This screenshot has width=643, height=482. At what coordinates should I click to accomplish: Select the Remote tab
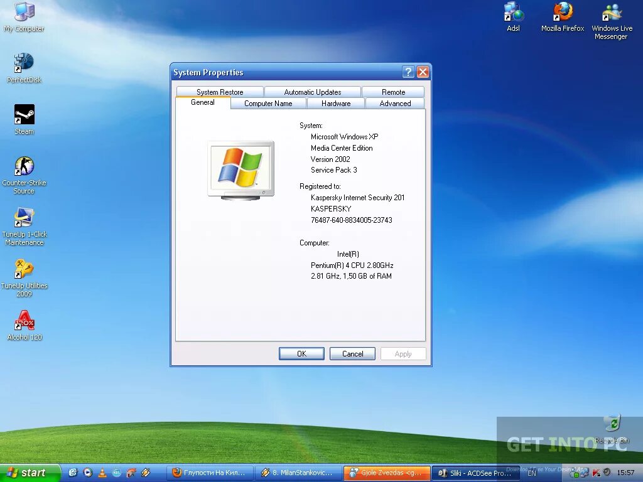[x=393, y=92]
